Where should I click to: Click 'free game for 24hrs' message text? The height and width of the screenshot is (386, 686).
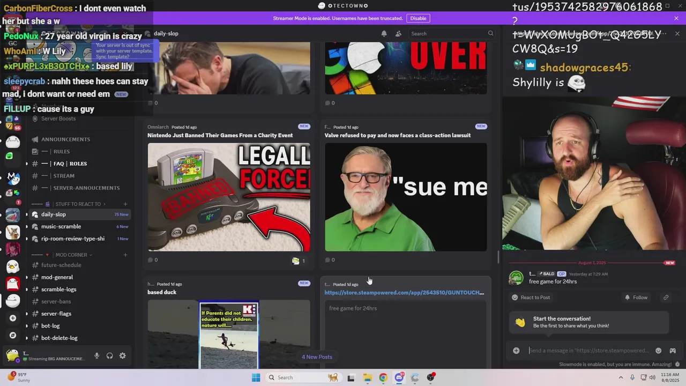point(553,281)
